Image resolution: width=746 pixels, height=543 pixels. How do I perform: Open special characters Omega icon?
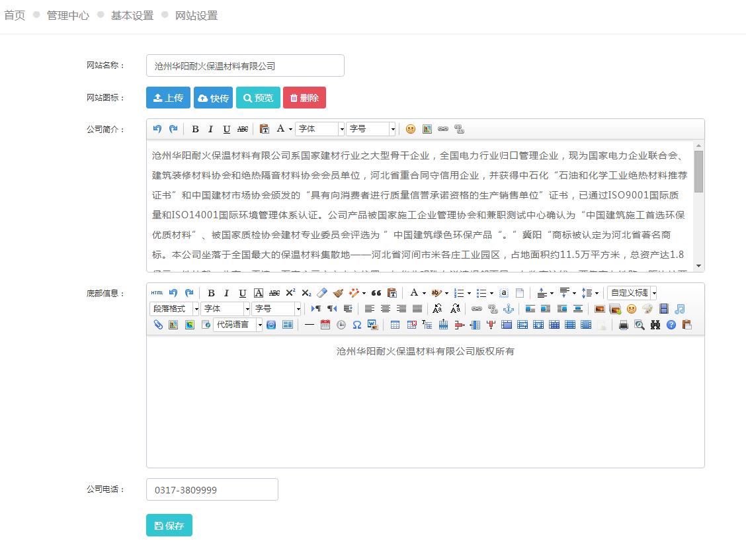[x=357, y=325]
